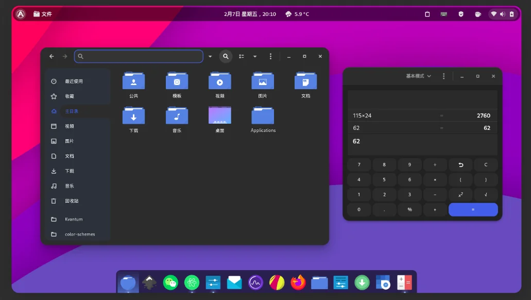Open 最近使用 in the sidebar
The image size is (531, 300).
click(78, 81)
